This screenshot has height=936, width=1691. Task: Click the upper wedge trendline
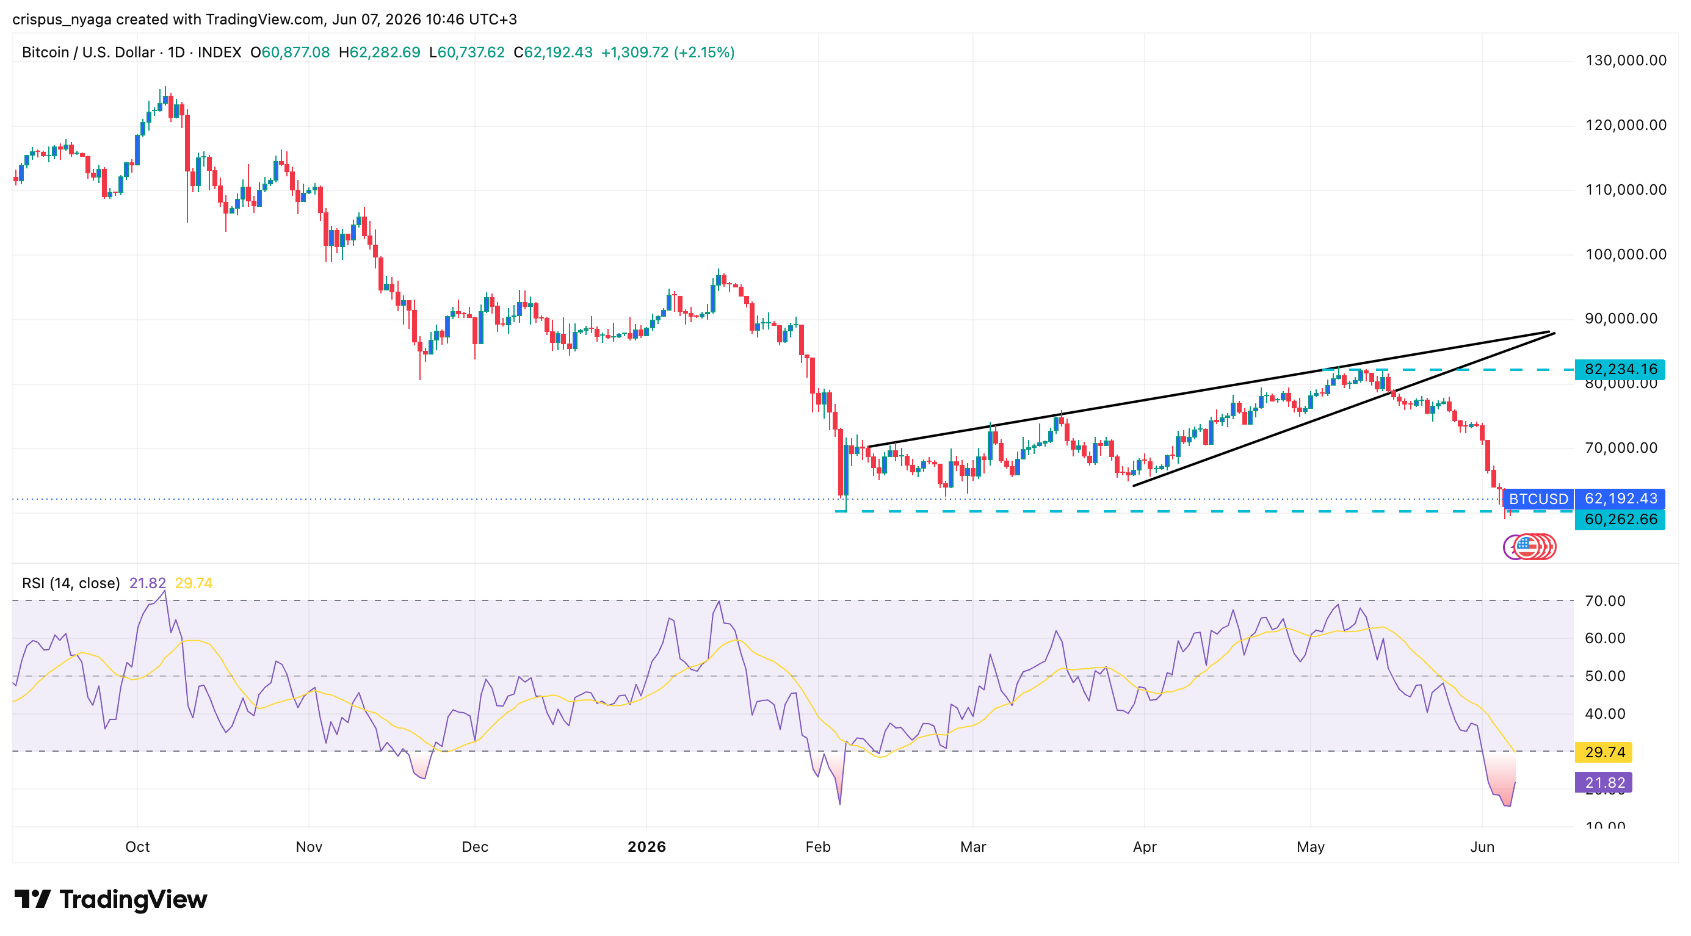coord(1208,390)
